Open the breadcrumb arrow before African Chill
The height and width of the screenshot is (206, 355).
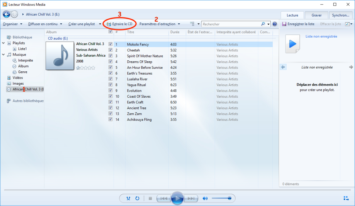click(23, 14)
